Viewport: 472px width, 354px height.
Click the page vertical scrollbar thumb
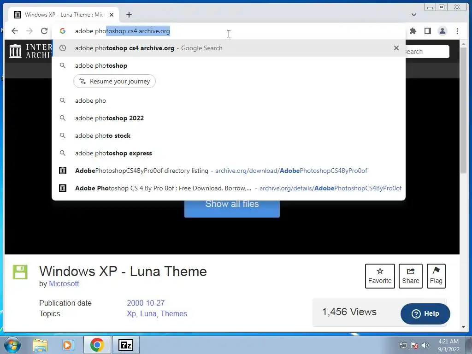[464, 110]
